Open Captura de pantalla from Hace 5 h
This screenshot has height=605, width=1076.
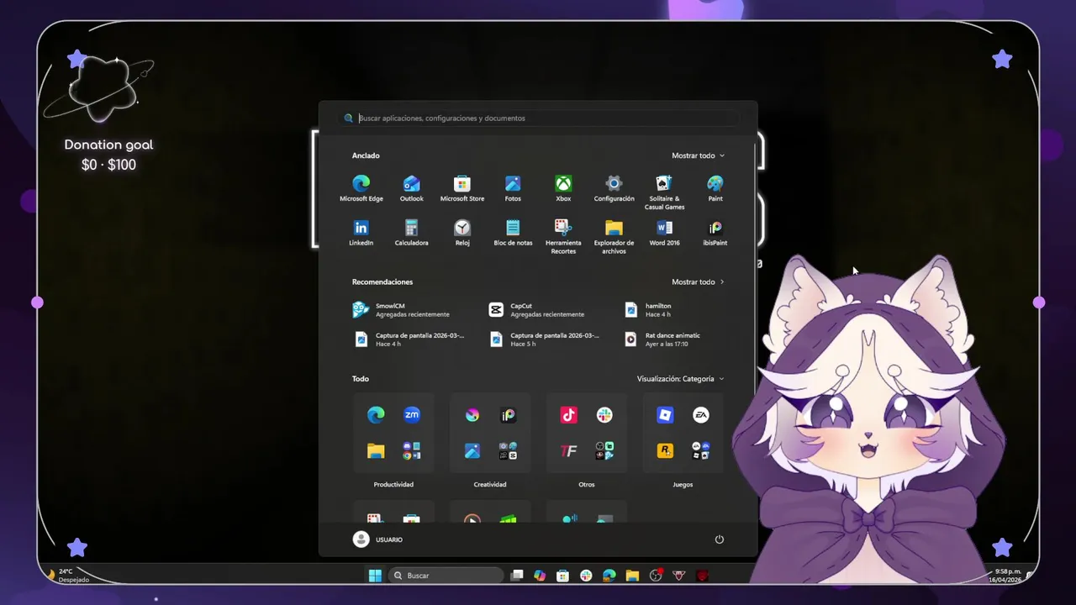pyautogui.click(x=545, y=339)
